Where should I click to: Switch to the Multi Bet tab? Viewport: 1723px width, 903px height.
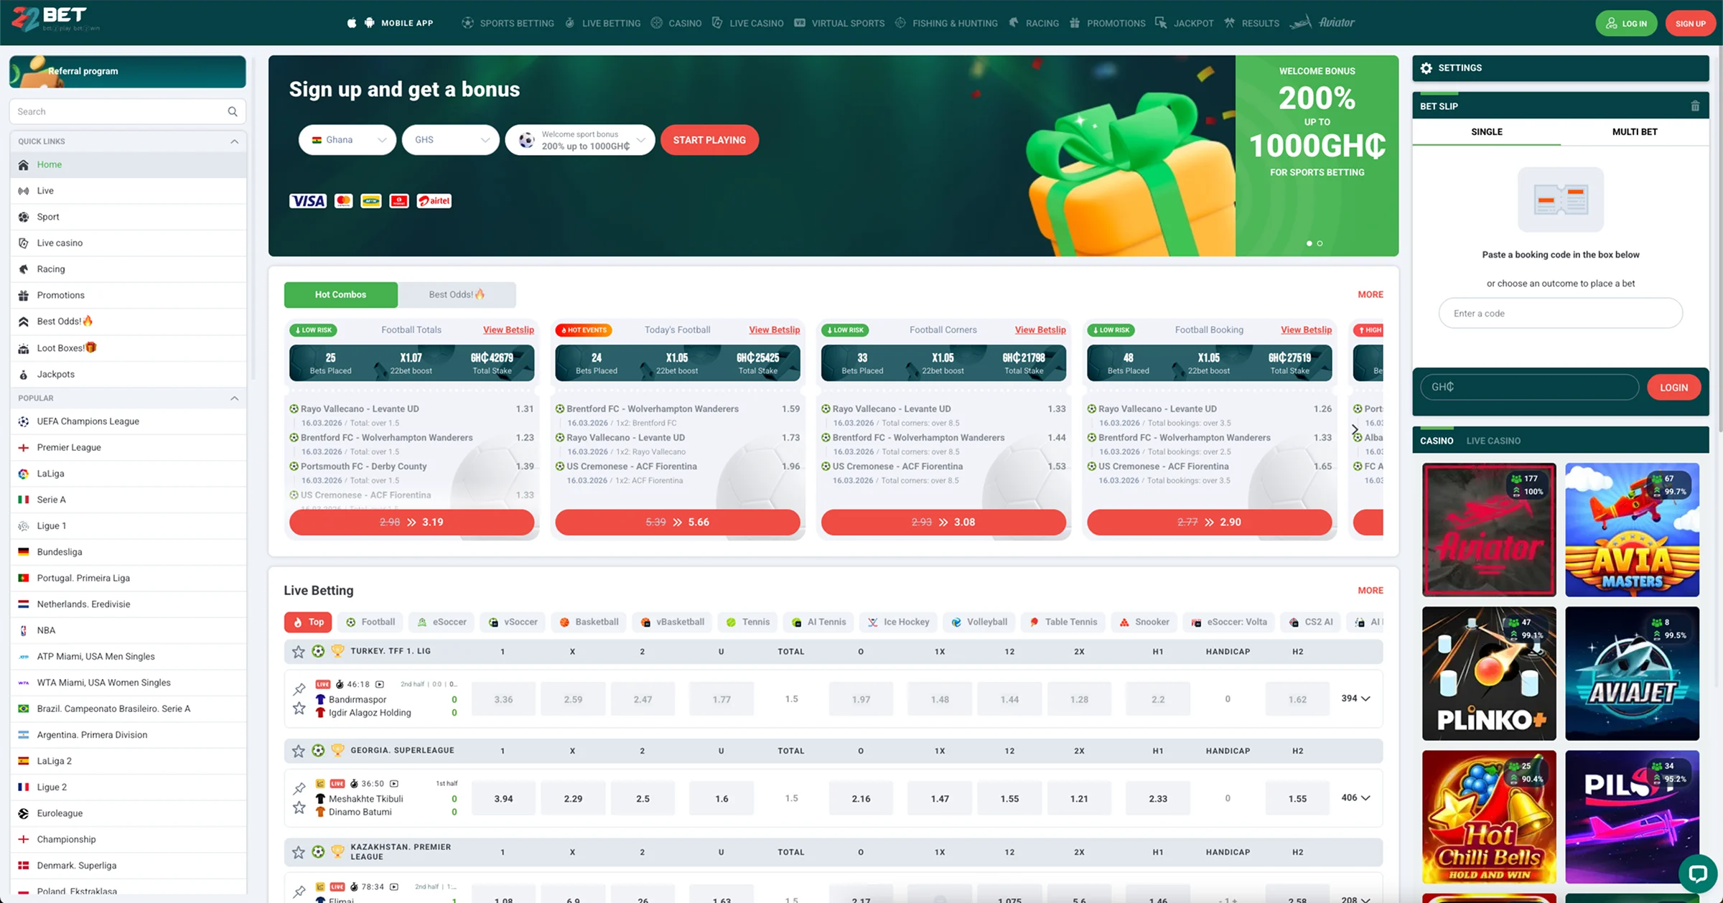[1635, 131]
